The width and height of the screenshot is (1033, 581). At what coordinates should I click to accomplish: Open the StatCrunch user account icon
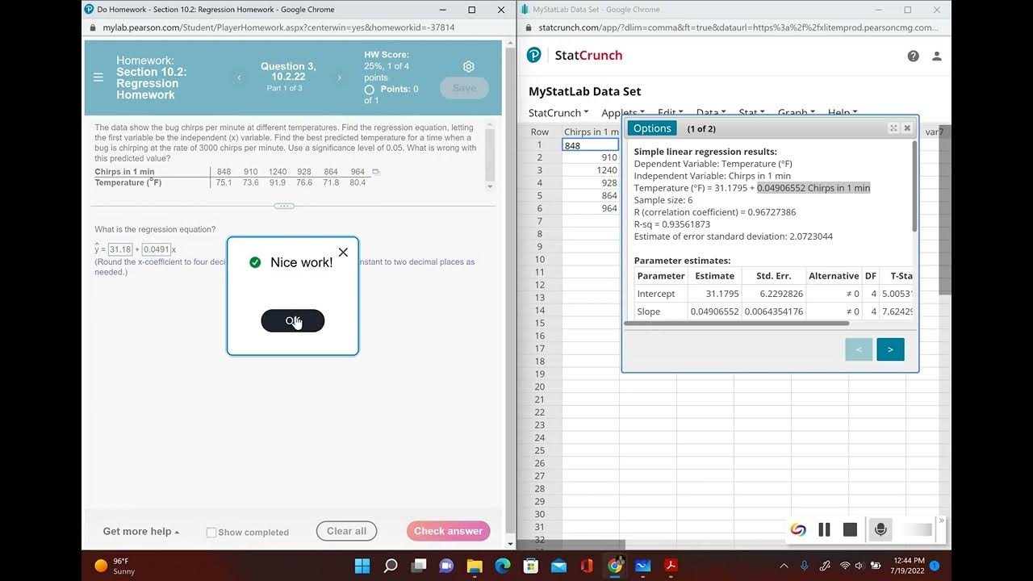(x=937, y=56)
